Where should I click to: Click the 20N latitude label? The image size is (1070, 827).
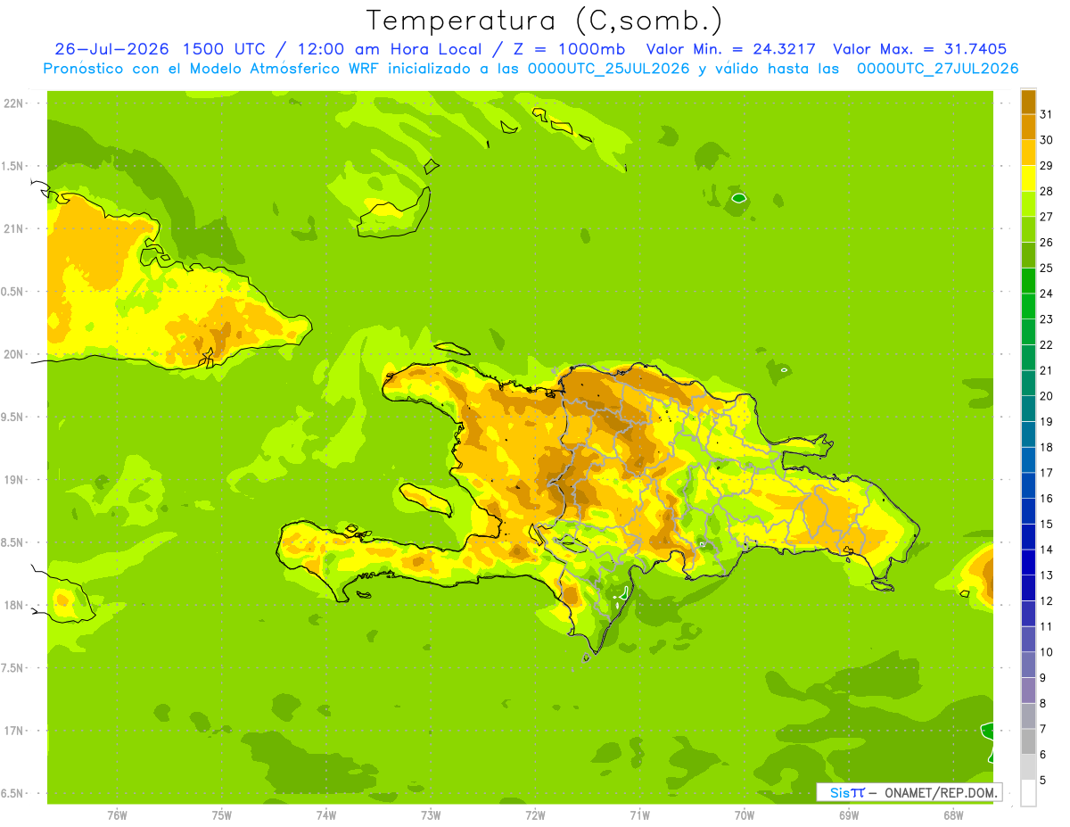pyautogui.click(x=14, y=354)
